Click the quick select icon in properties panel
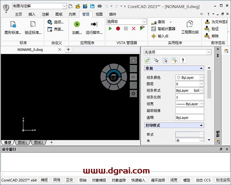This screenshot has height=185, width=231. pyautogui.click(x=174, y=60)
